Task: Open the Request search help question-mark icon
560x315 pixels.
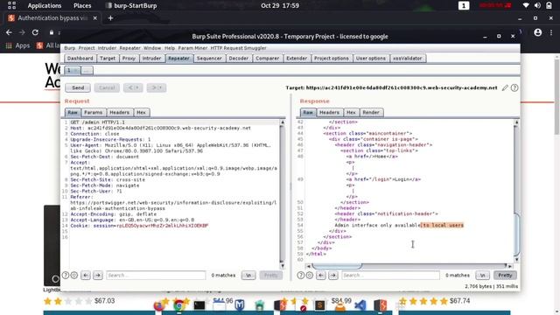Action: (x=66, y=276)
